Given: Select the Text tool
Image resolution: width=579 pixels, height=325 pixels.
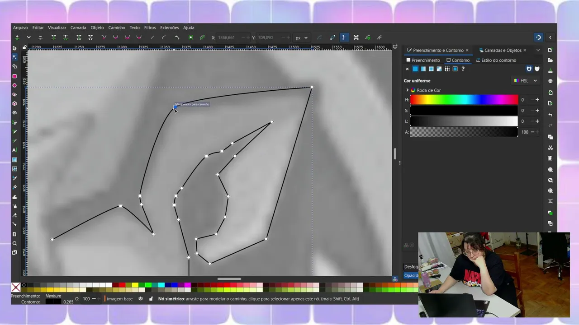Looking at the screenshot, I should (14, 150).
